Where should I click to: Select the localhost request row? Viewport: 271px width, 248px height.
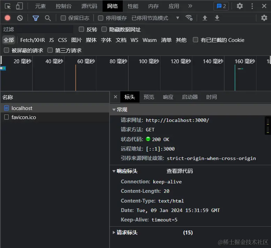(x=55, y=108)
